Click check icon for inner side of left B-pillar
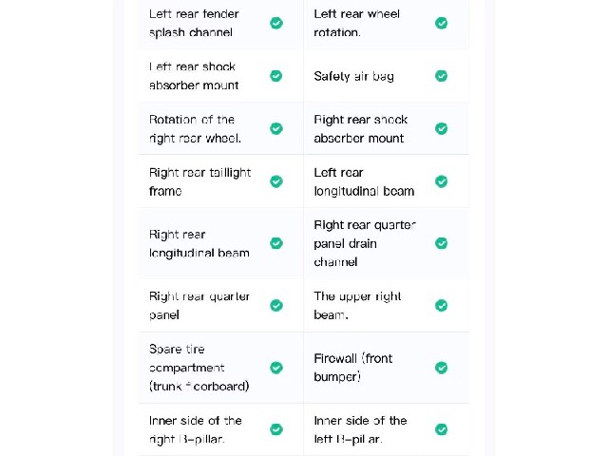608x456 pixels. point(441,429)
